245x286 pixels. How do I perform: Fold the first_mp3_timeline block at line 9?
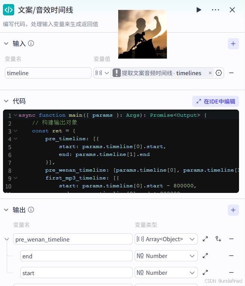(x=16, y=178)
